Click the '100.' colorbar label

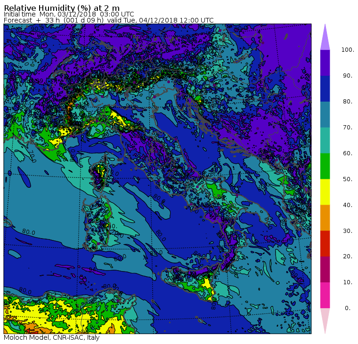coord(348,50)
